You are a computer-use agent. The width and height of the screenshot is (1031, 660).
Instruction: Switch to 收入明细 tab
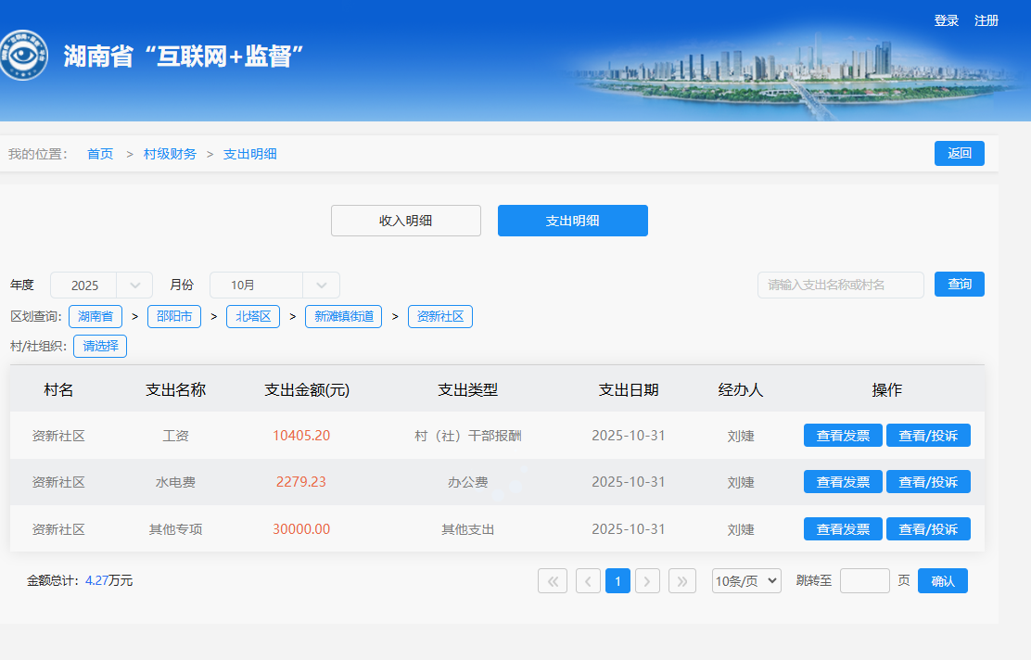pyautogui.click(x=406, y=221)
